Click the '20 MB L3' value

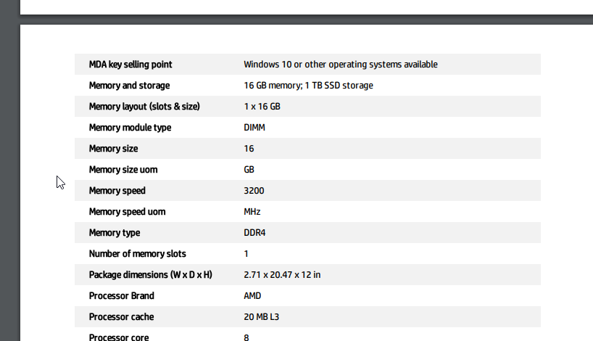pos(261,317)
